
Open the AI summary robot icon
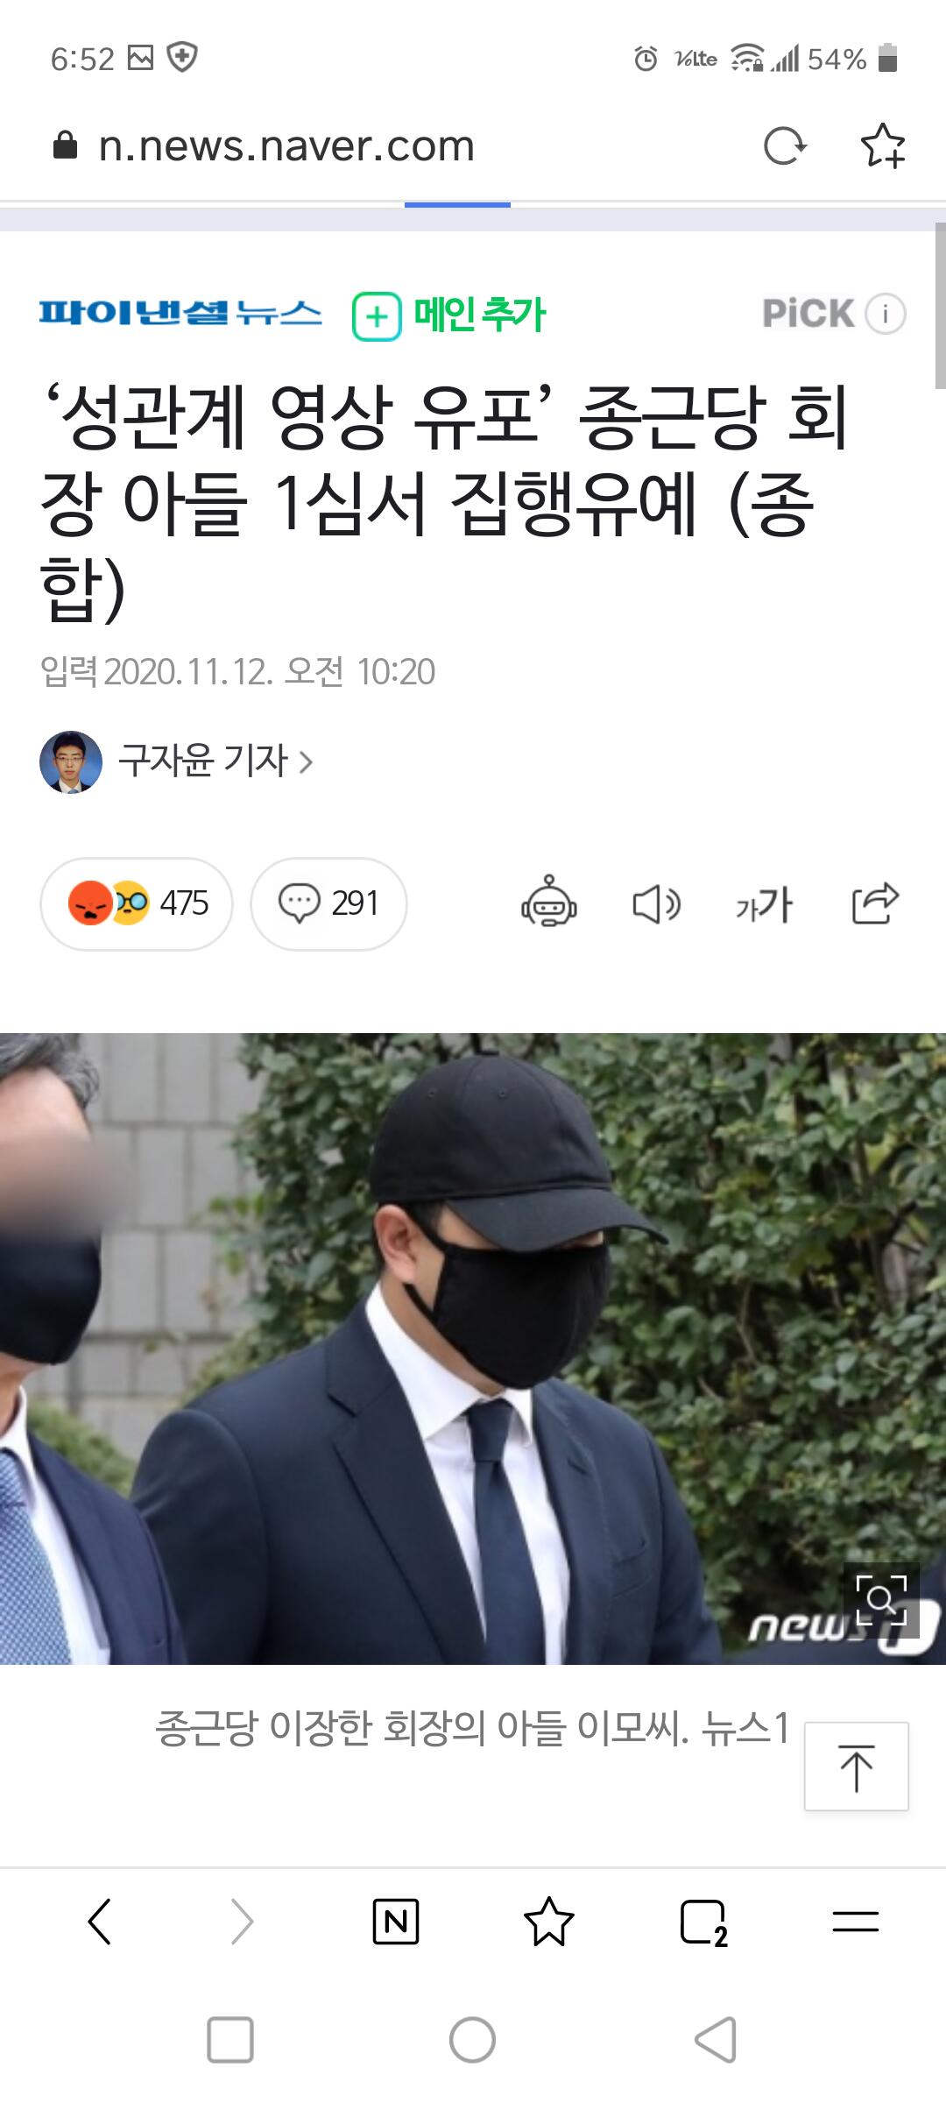(x=549, y=903)
